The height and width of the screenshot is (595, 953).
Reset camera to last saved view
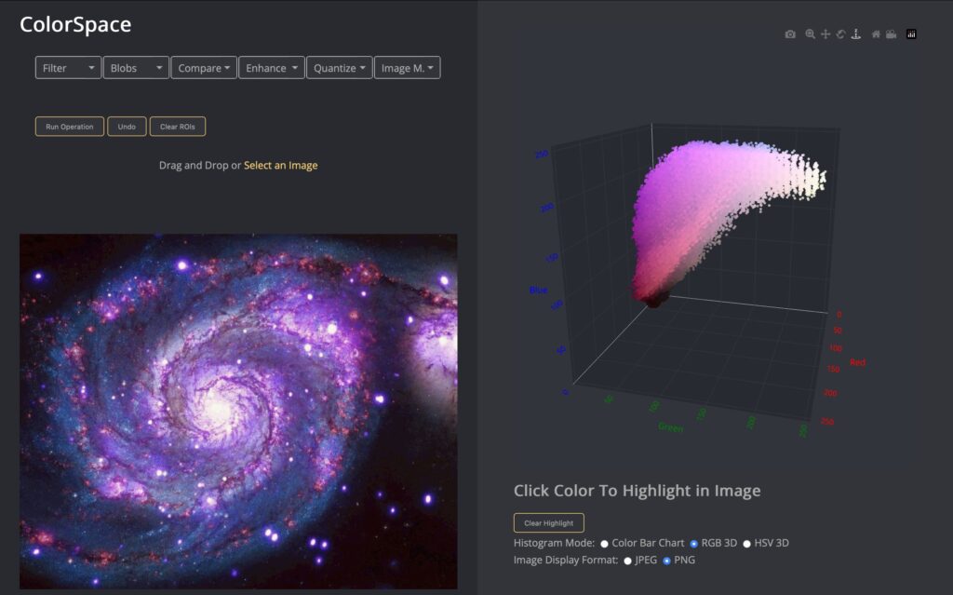891,34
